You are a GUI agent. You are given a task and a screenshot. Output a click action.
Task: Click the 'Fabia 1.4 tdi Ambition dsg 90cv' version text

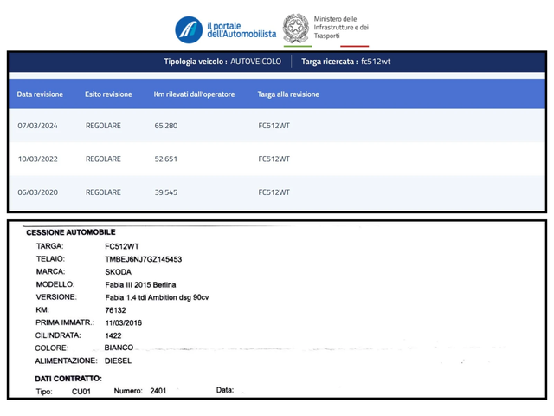(x=157, y=297)
